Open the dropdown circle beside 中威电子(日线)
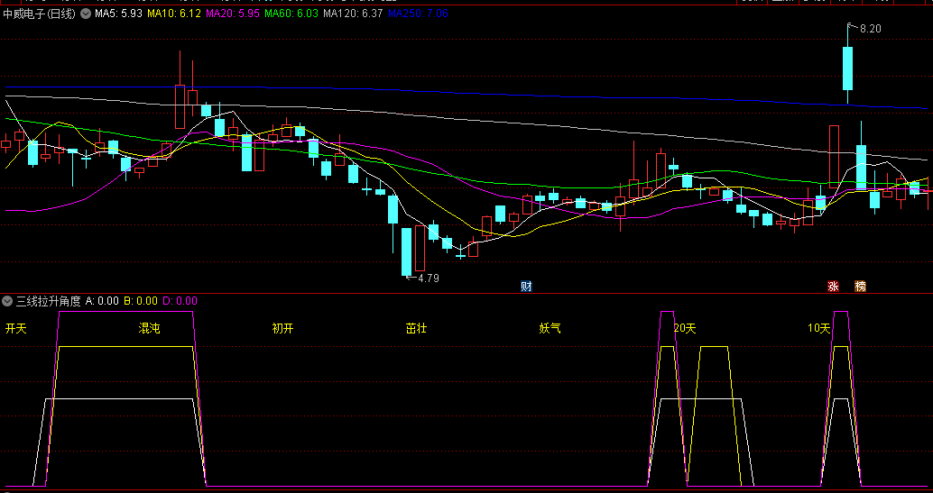The width and height of the screenshot is (933, 493). [x=86, y=14]
